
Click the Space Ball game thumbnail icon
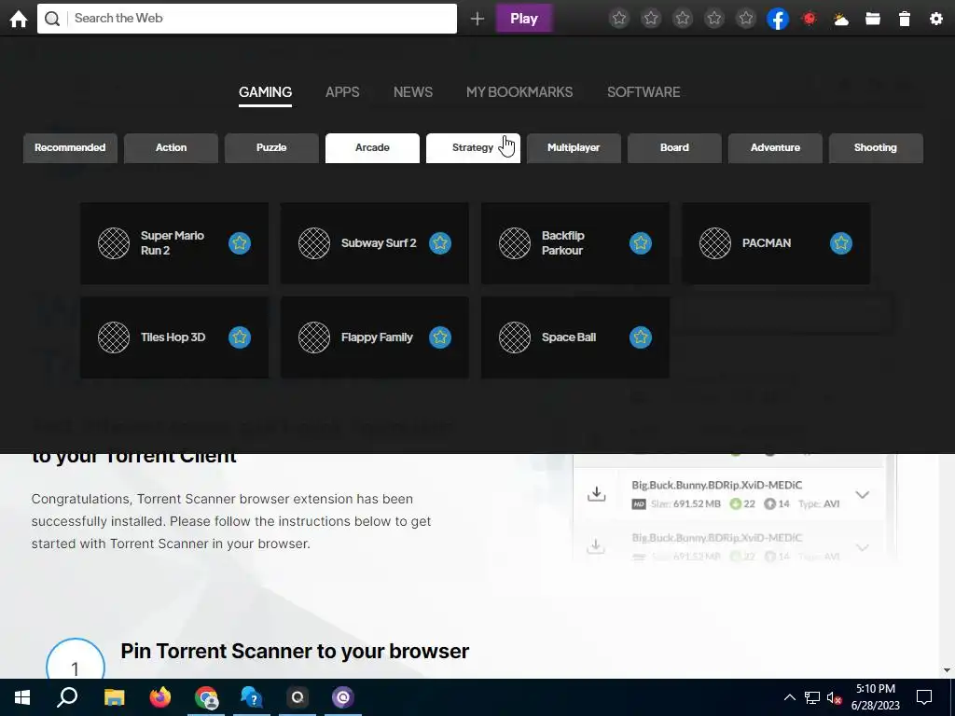(x=515, y=337)
